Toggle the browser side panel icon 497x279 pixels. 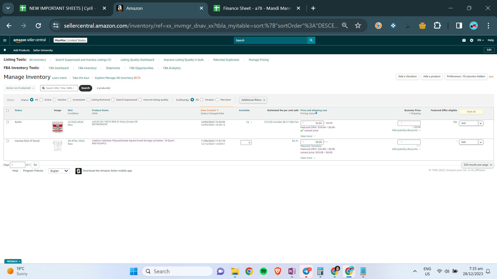tap(459, 26)
